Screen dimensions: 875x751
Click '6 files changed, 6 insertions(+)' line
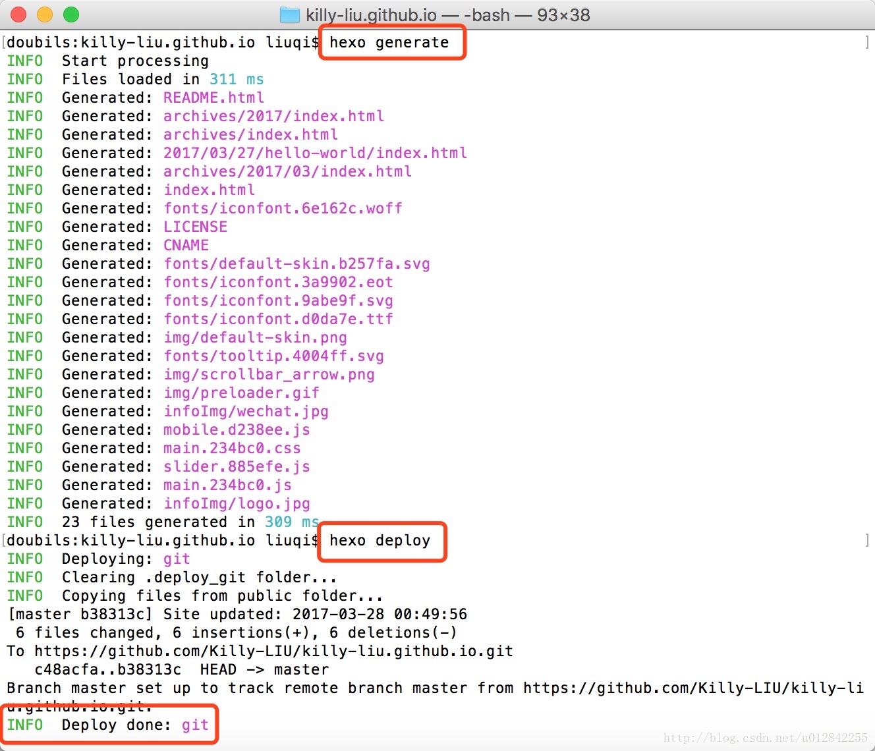pyautogui.click(x=237, y=633)
